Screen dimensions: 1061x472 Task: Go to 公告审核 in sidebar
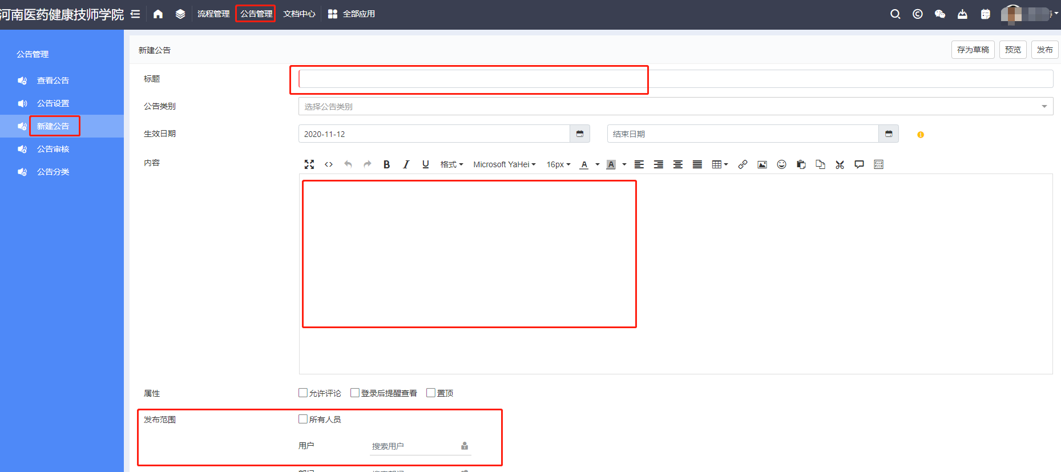tap(53, 149)
